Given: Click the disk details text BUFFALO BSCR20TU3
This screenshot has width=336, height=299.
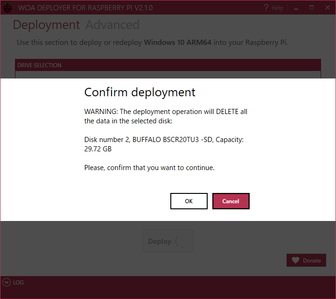Looking at the screenshot, I should tap(164, 144).
